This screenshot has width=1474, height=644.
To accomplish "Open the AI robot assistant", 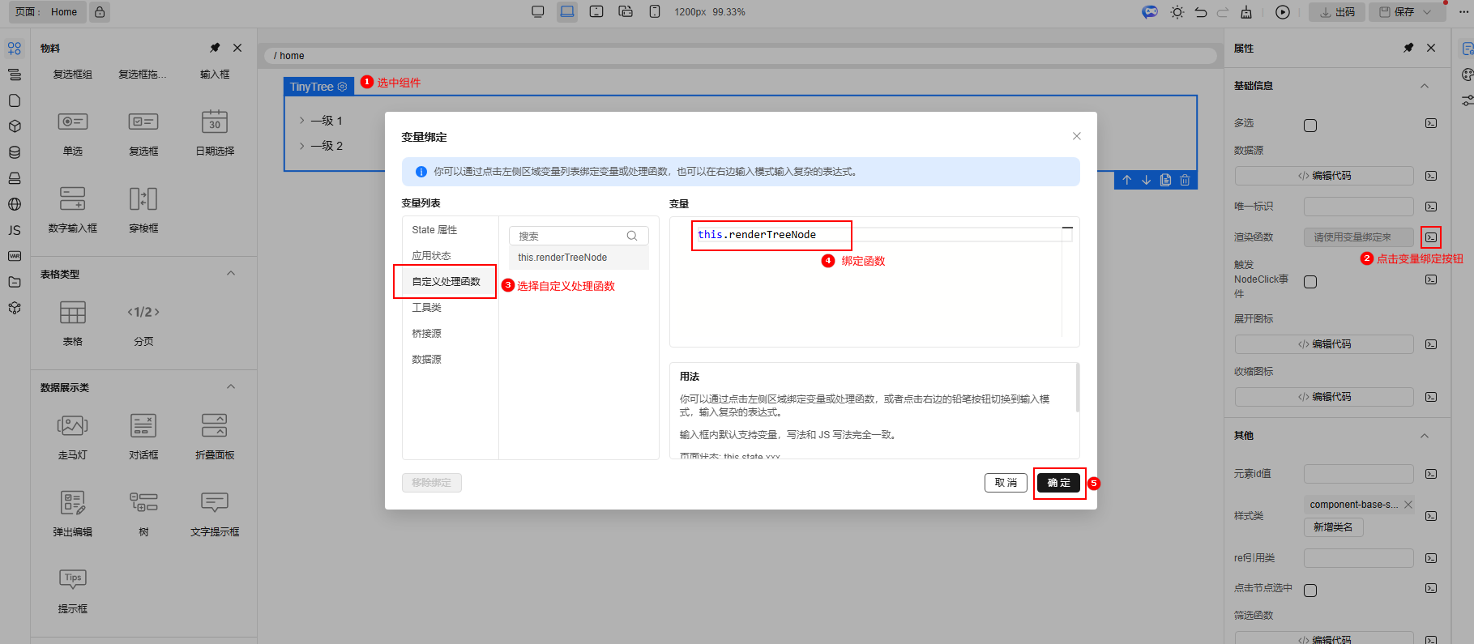I will pyautogui.click(x=1150, y=12).
